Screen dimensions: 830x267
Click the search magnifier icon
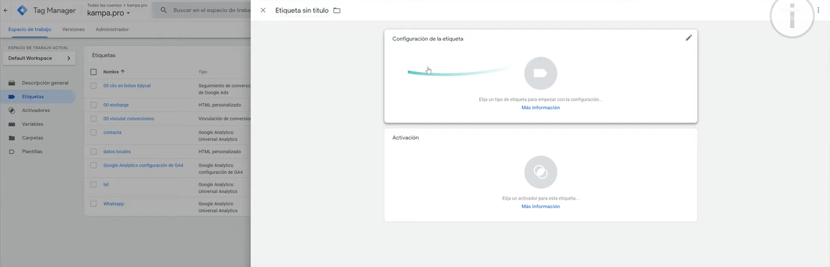click(164, 10)
